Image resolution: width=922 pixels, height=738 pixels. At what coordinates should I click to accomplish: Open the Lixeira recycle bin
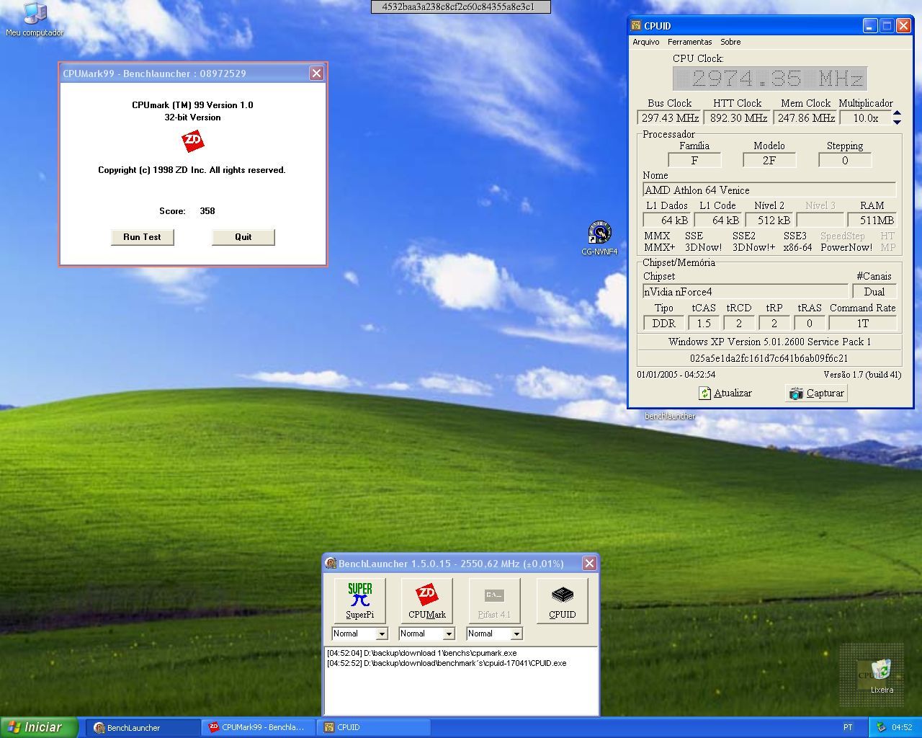882,676
